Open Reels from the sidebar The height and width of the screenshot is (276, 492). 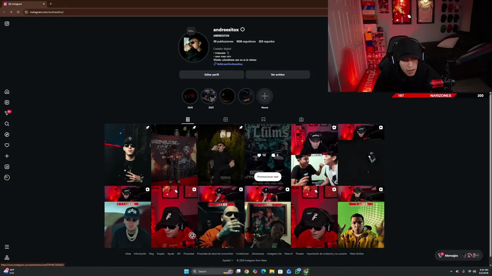click(7, 102)
